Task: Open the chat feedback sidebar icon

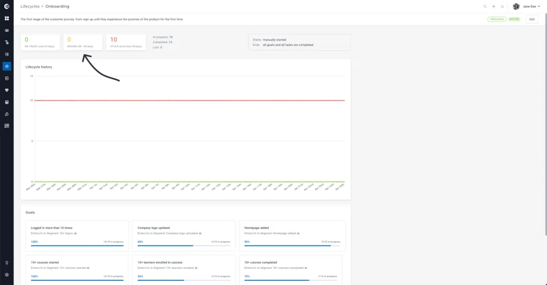Action: tap(6, 126)
